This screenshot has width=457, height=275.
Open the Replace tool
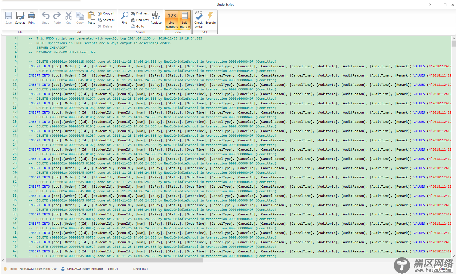tap(156, 18)
